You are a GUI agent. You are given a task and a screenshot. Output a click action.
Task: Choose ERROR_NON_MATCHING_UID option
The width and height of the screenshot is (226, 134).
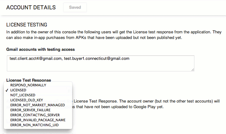pos(34,125)
